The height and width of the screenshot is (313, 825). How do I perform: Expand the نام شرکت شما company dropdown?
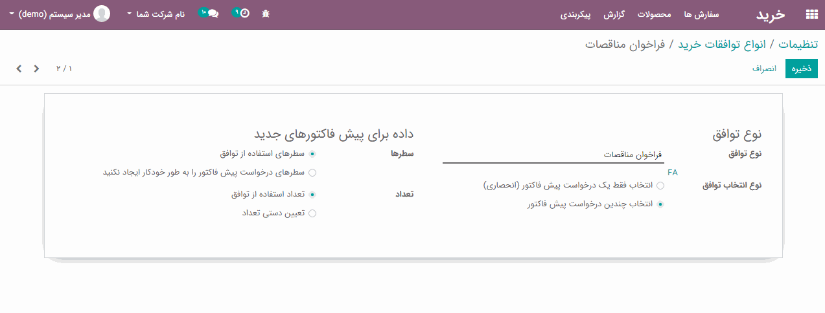click(156, 14)
